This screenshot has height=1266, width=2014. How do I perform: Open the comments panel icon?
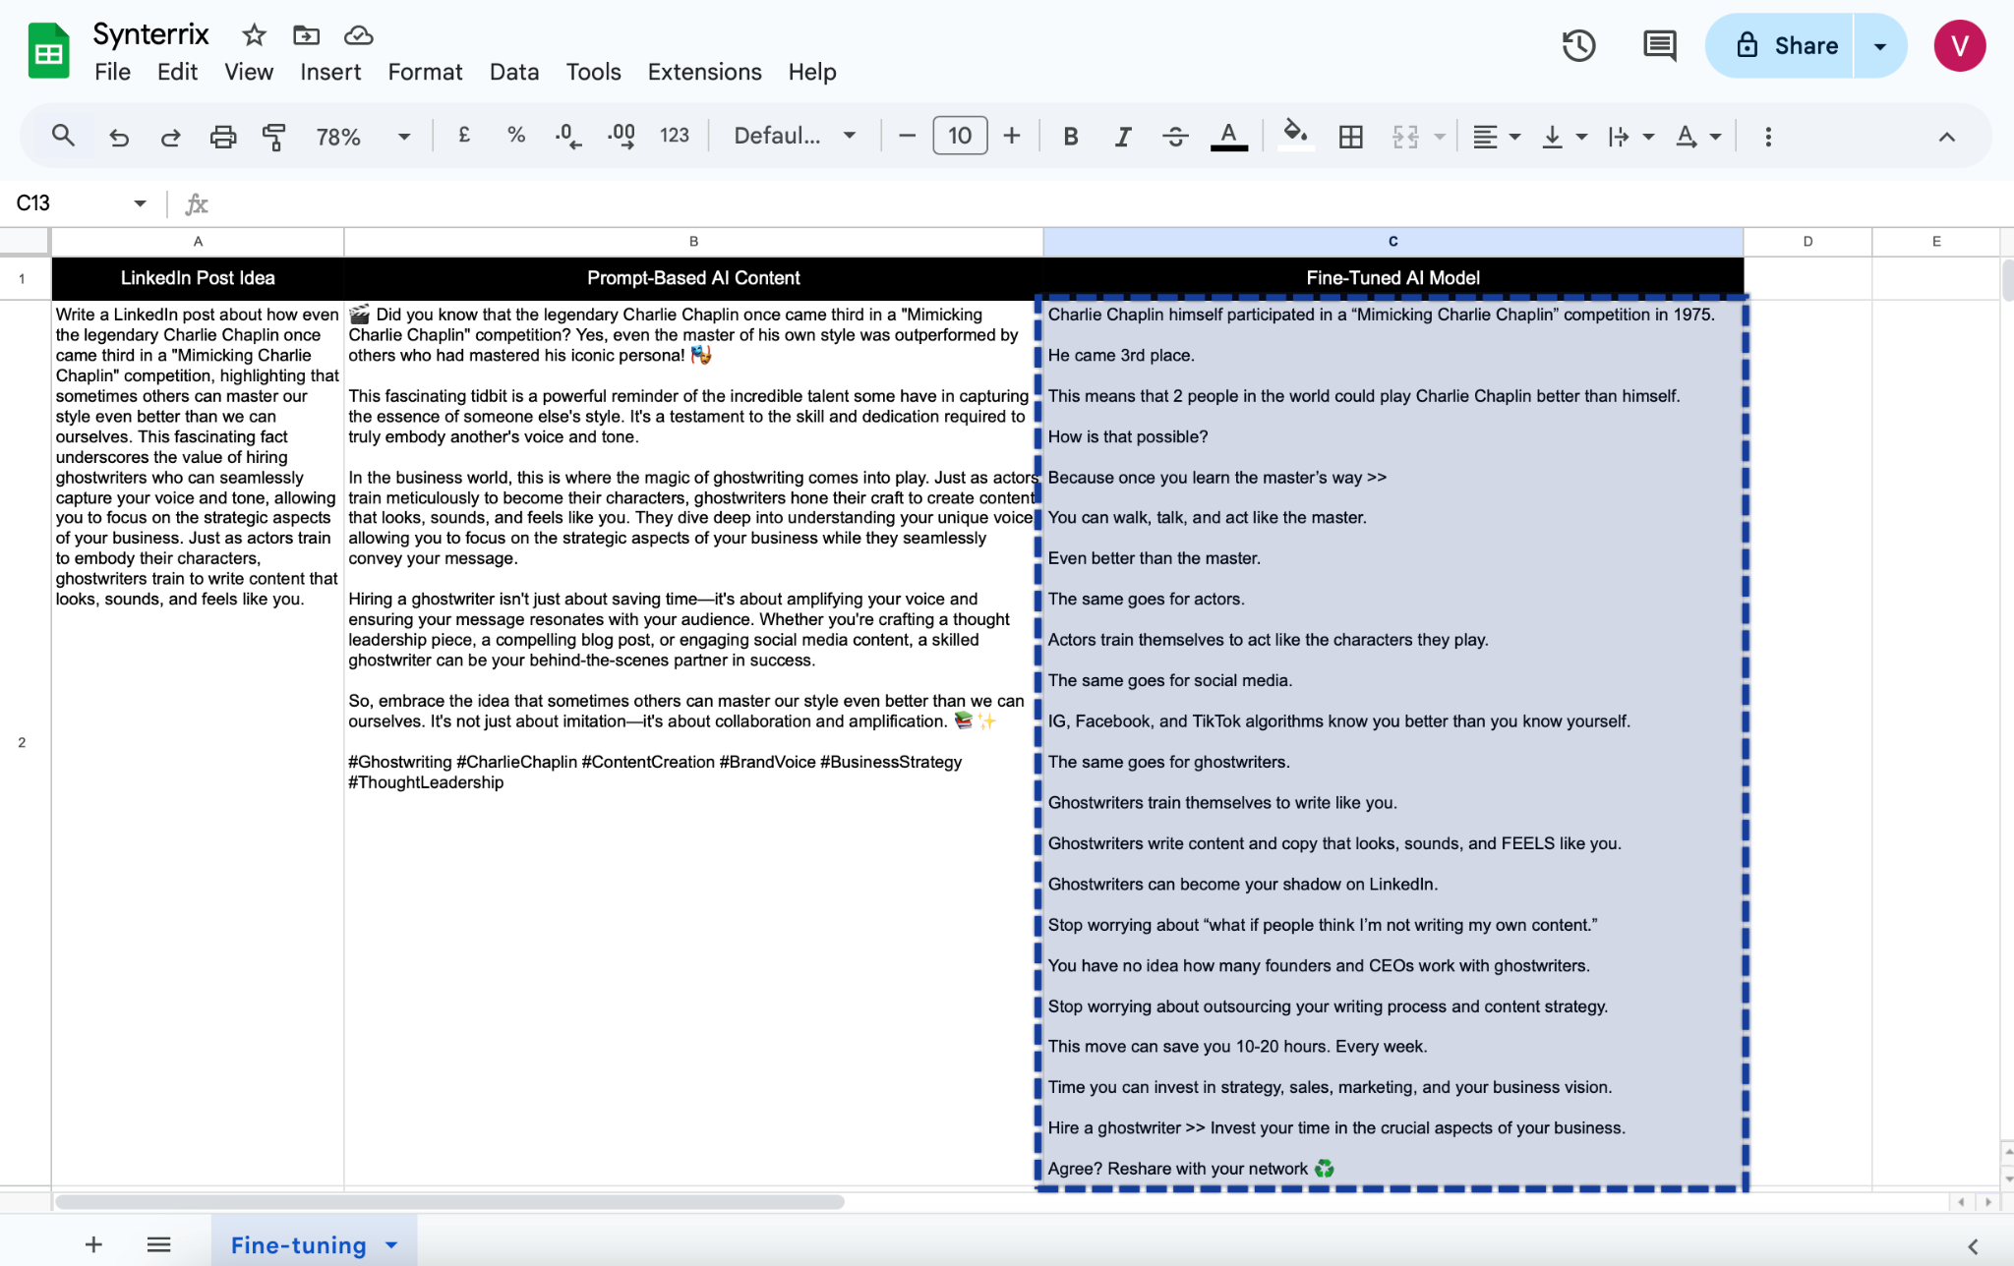click(1660, 45)
